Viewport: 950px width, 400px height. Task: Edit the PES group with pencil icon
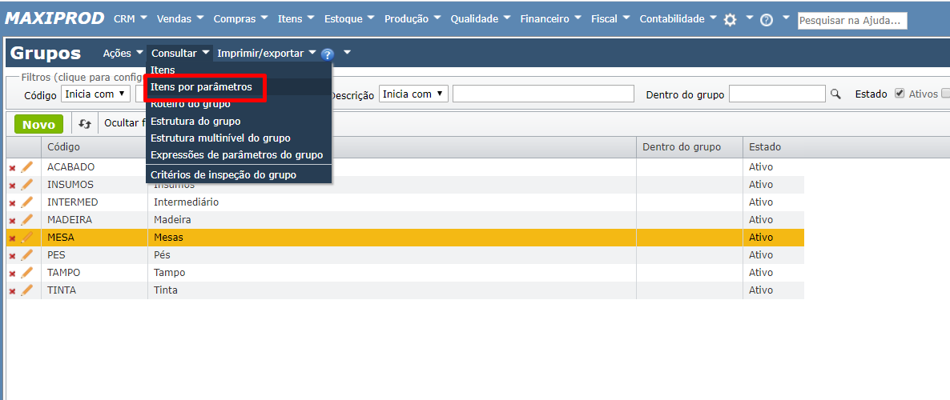tap(26, 255)
